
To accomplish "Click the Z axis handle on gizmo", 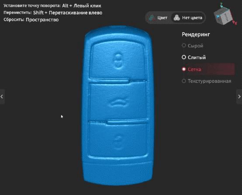I will (x=221, y=6).
